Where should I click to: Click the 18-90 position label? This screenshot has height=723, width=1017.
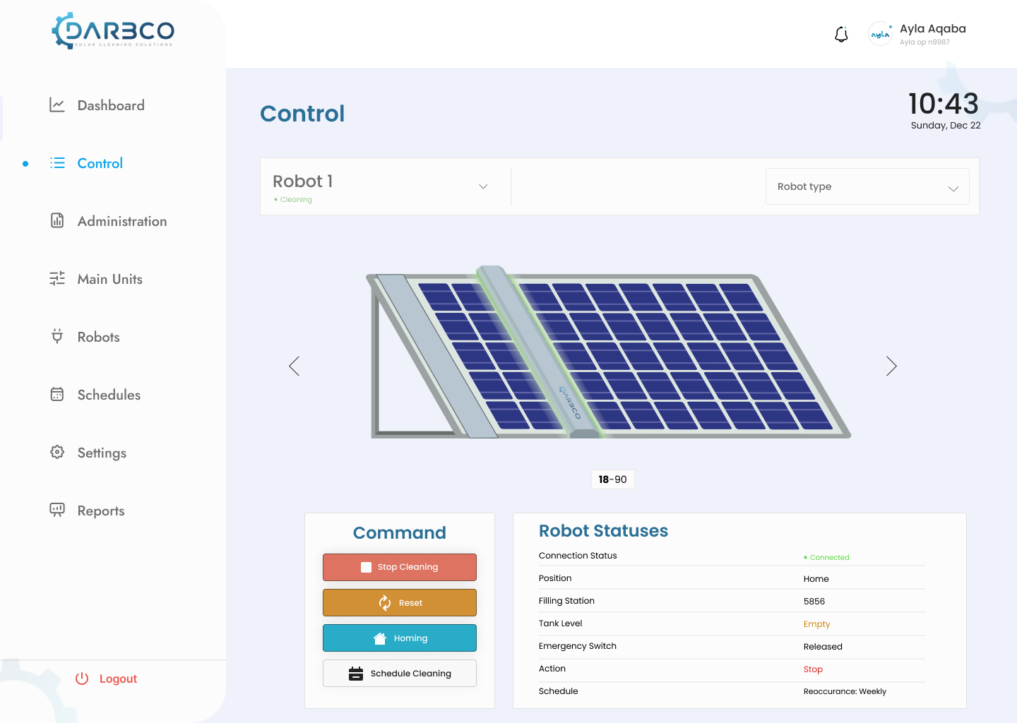(x=613, y=479)
